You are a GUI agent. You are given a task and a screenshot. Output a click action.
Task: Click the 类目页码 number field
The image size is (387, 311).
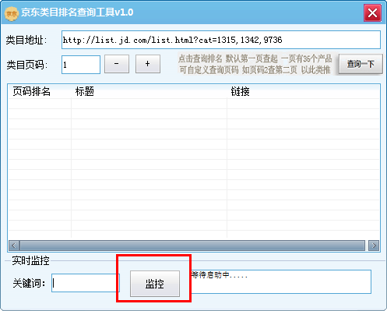(81, 65)
